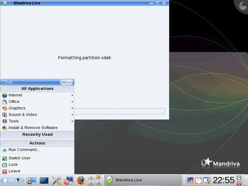
Task: Click the Install & Remove Software package icon
Action: [x=5, y=128]
